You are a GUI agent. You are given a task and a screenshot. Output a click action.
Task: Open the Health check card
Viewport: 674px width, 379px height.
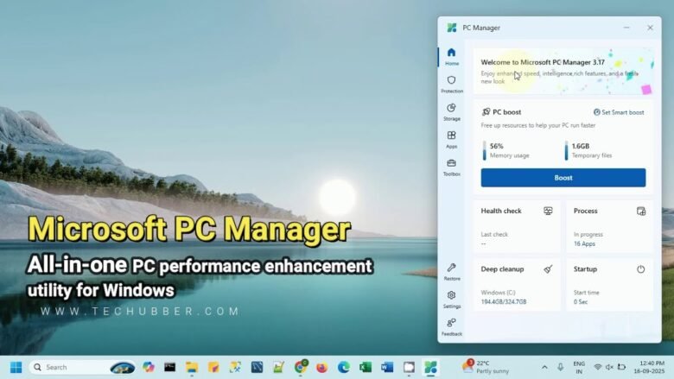517,226
